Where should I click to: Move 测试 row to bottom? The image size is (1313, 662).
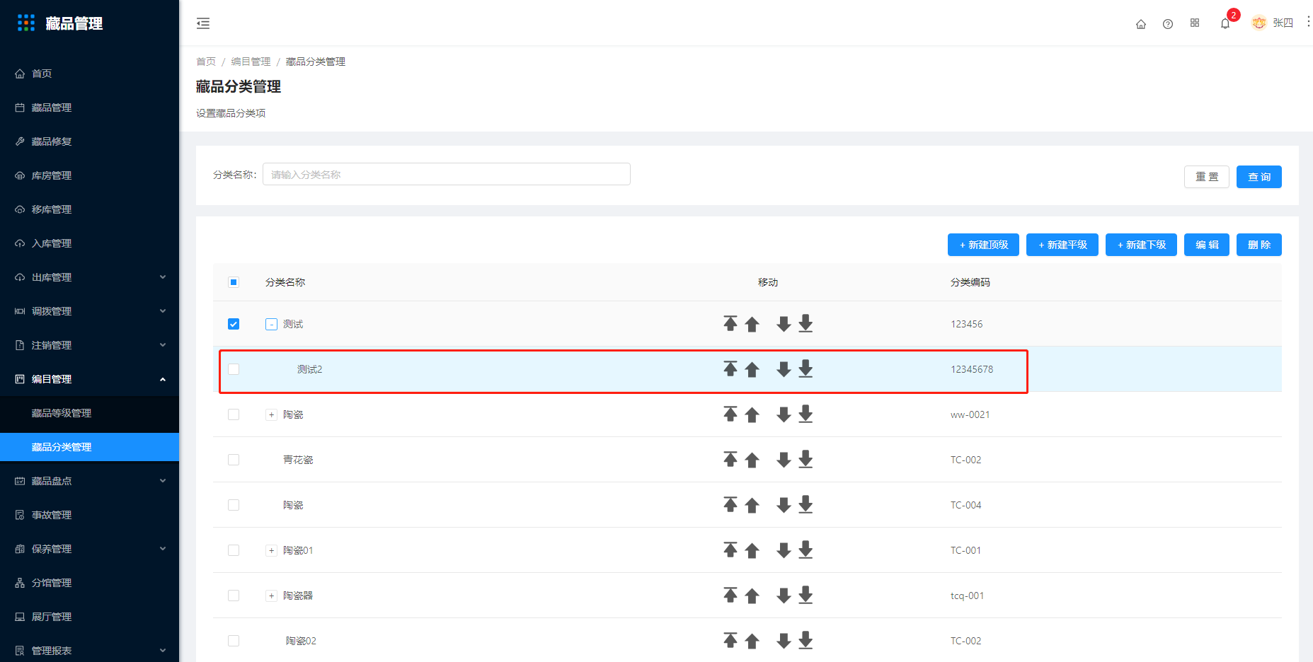[805, 323]
